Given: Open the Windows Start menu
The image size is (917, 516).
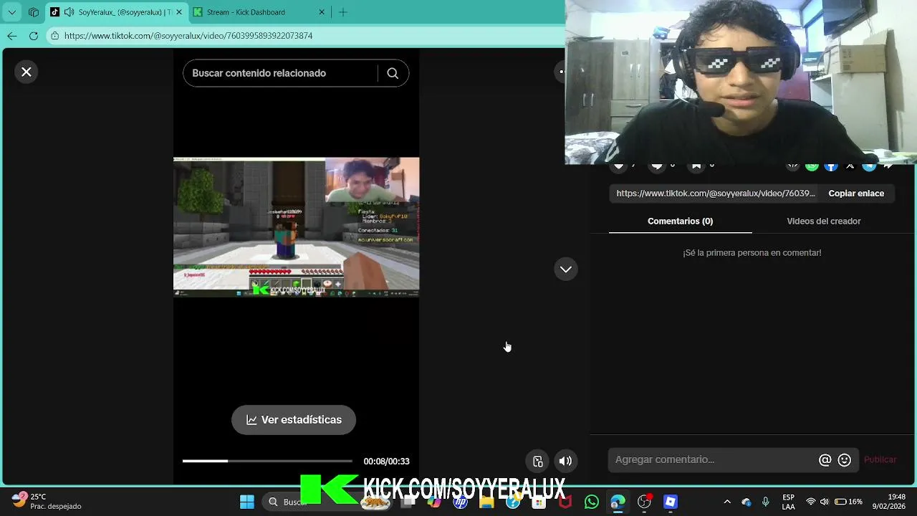Looking at the screenshot, I should (x=247, y=502).
